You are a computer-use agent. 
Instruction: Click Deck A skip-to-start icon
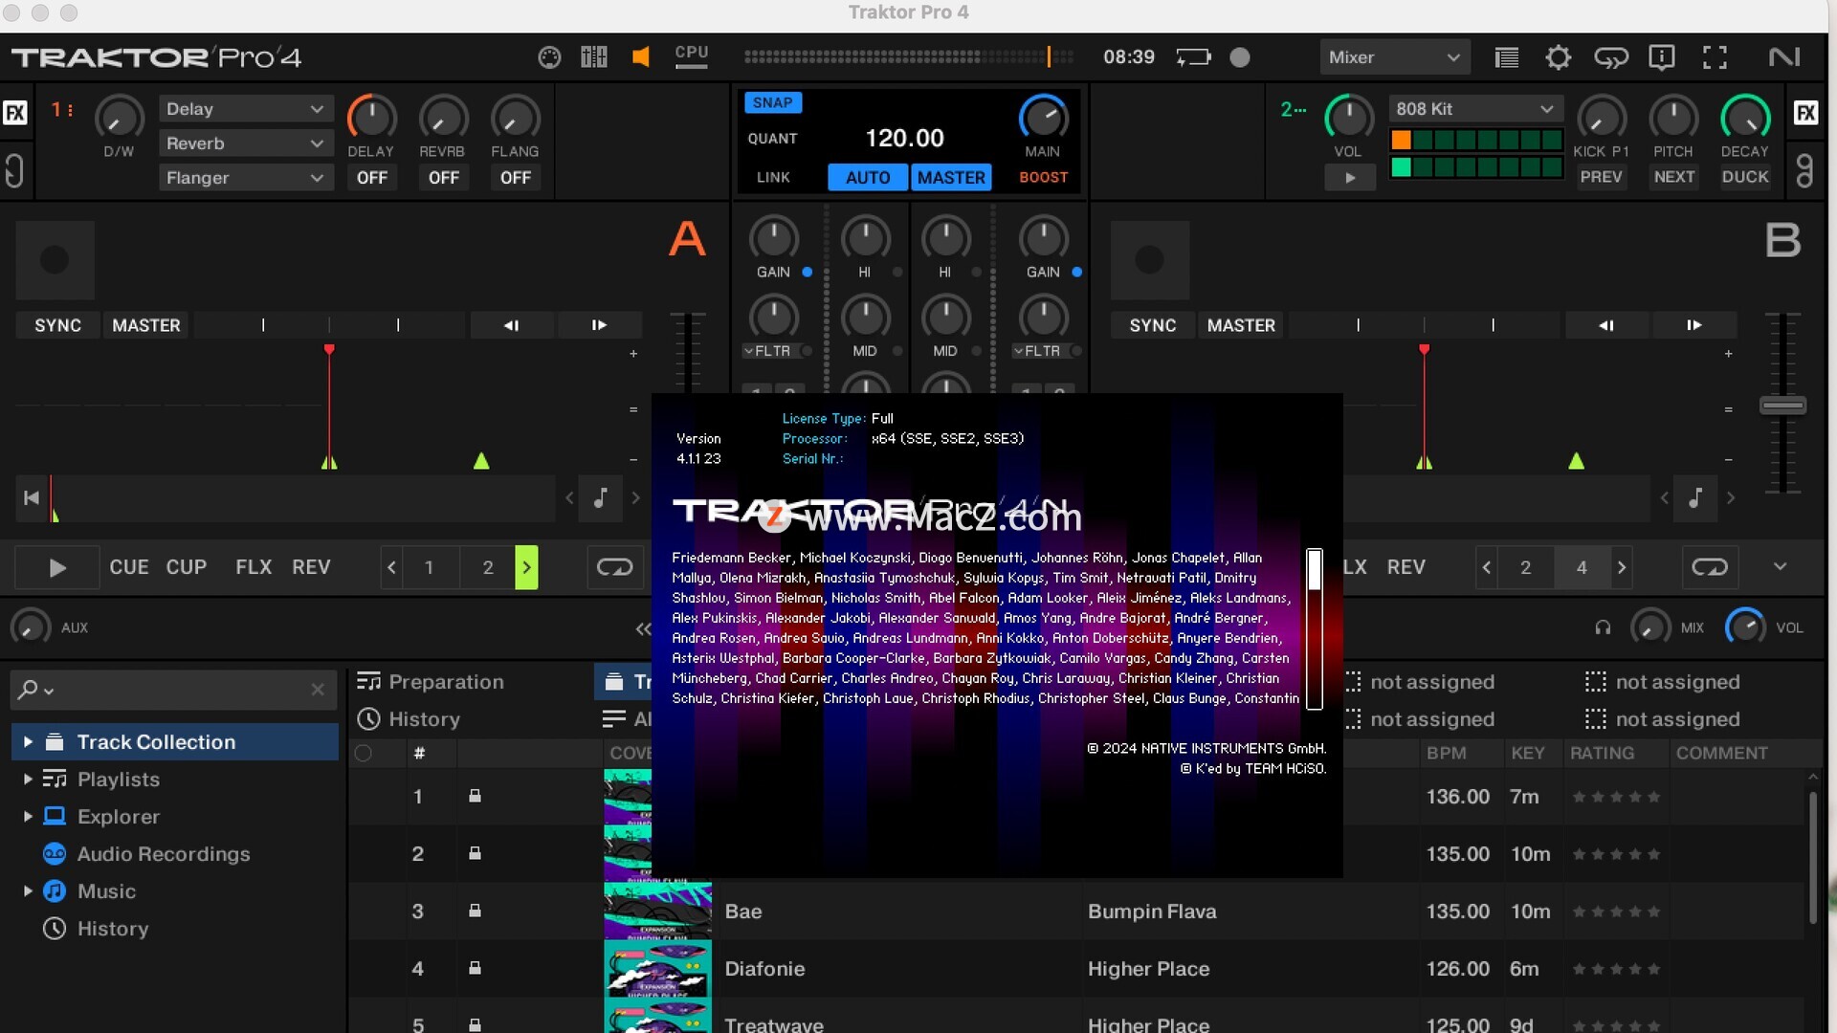tap(32, 497)
